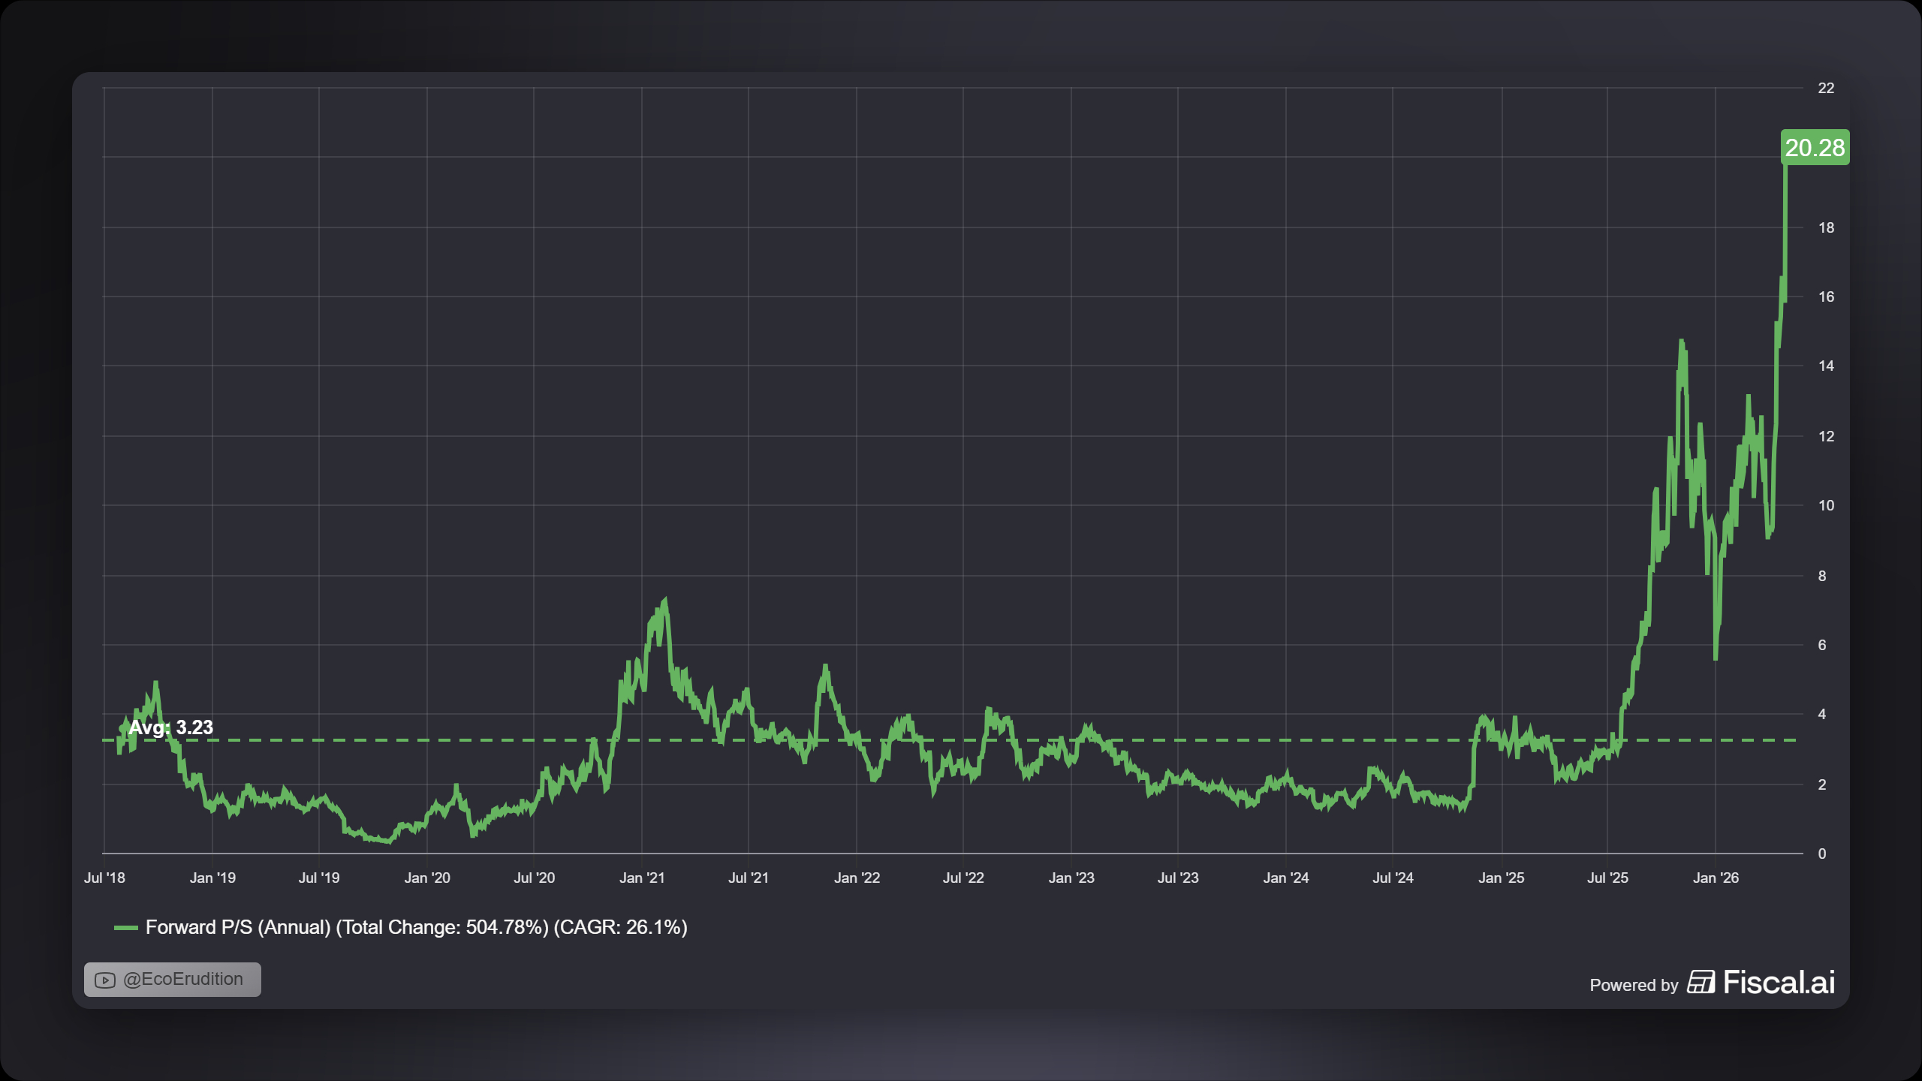Click the Jan '25 x-axis label
The image size is (1922, 1081).
coord(1501,878)
